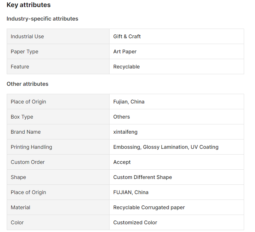Click the 'xintaifeng' brand name value
This screenshot has height=232, width=255.
coord(125,132)
